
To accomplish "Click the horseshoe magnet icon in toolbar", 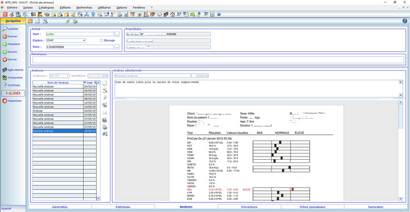I will 159,14.
